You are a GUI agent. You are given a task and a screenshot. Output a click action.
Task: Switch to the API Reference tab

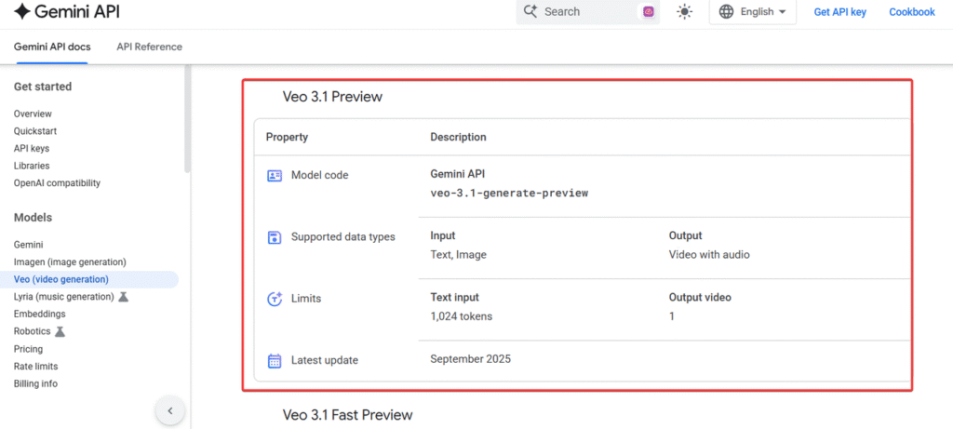pos(149,47)
